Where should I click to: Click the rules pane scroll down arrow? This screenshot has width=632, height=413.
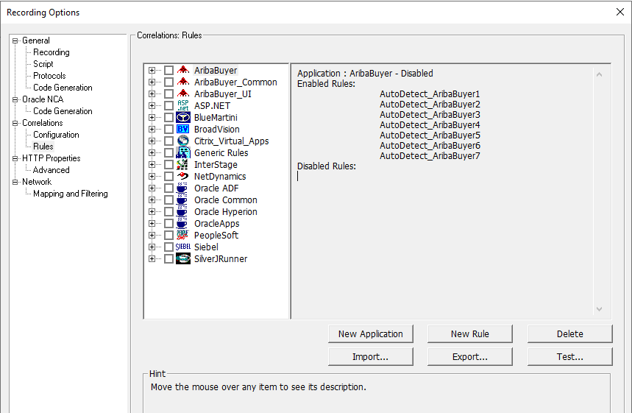click(x=598, y=310)
